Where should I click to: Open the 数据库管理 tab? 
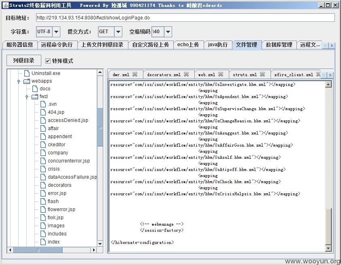[279, 45]
